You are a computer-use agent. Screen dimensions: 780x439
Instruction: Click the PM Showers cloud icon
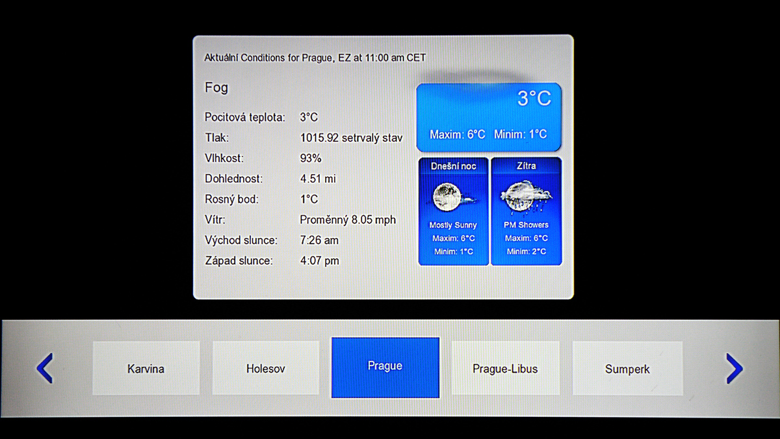(x=526, y=196)
